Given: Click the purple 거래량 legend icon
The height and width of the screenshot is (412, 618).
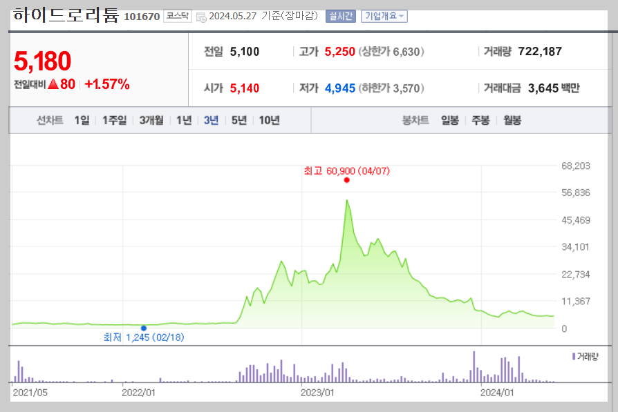Looking at the screenshot, I should click(x=574, y=357).
